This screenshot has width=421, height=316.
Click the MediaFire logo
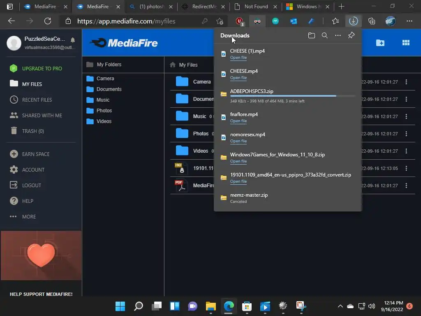click(124, 43)
